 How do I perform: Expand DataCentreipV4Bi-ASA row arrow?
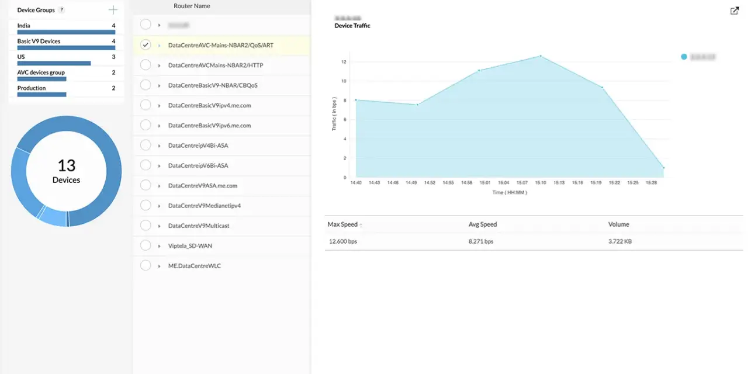(x=159, y=146)
